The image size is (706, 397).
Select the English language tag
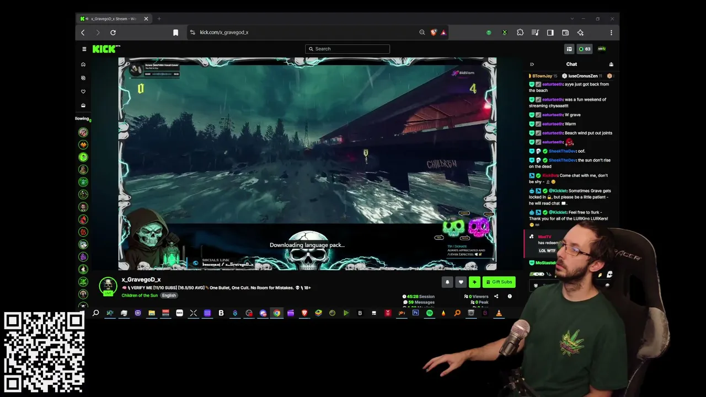pos(169,296)
